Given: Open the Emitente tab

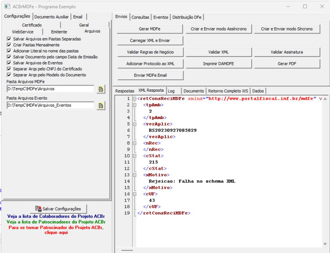Looking at the screenshot, I should (59, 32).
